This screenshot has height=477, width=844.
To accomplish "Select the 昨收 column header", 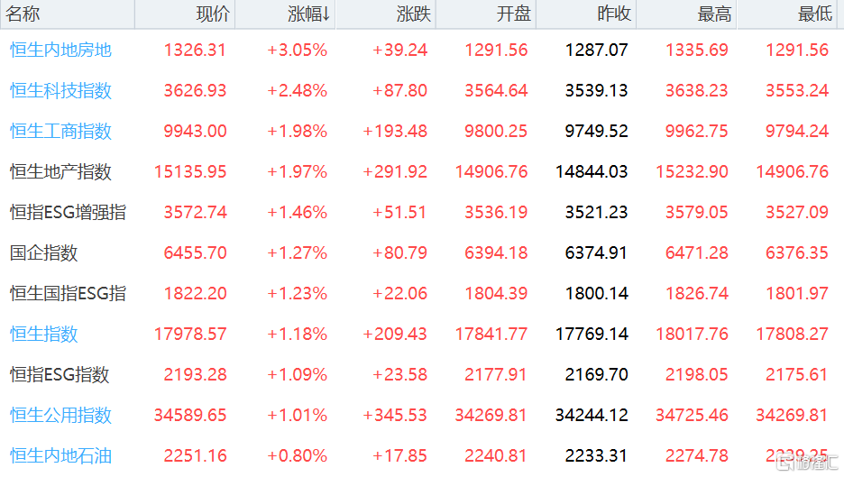I will (614, 14).
